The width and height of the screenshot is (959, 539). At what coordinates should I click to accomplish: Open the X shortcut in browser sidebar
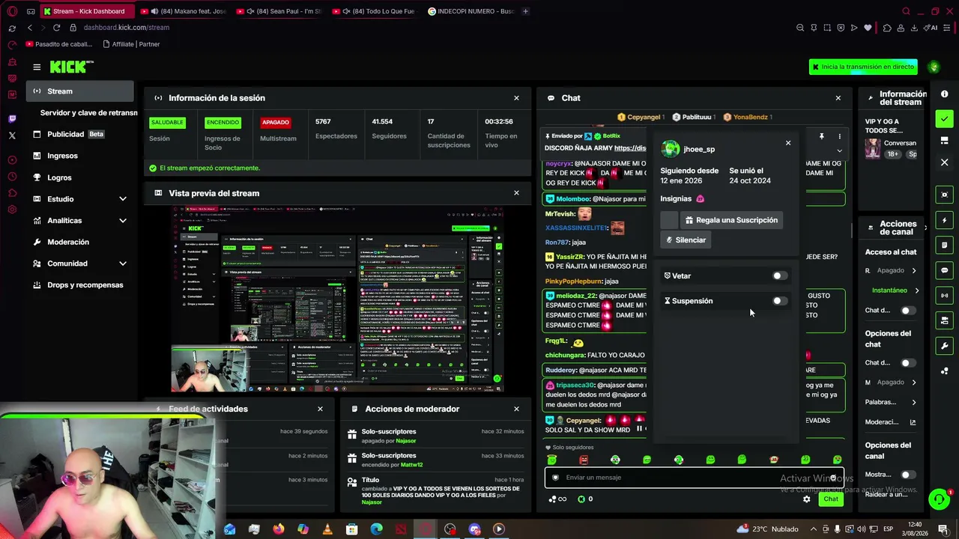click(x=12, y=135)
